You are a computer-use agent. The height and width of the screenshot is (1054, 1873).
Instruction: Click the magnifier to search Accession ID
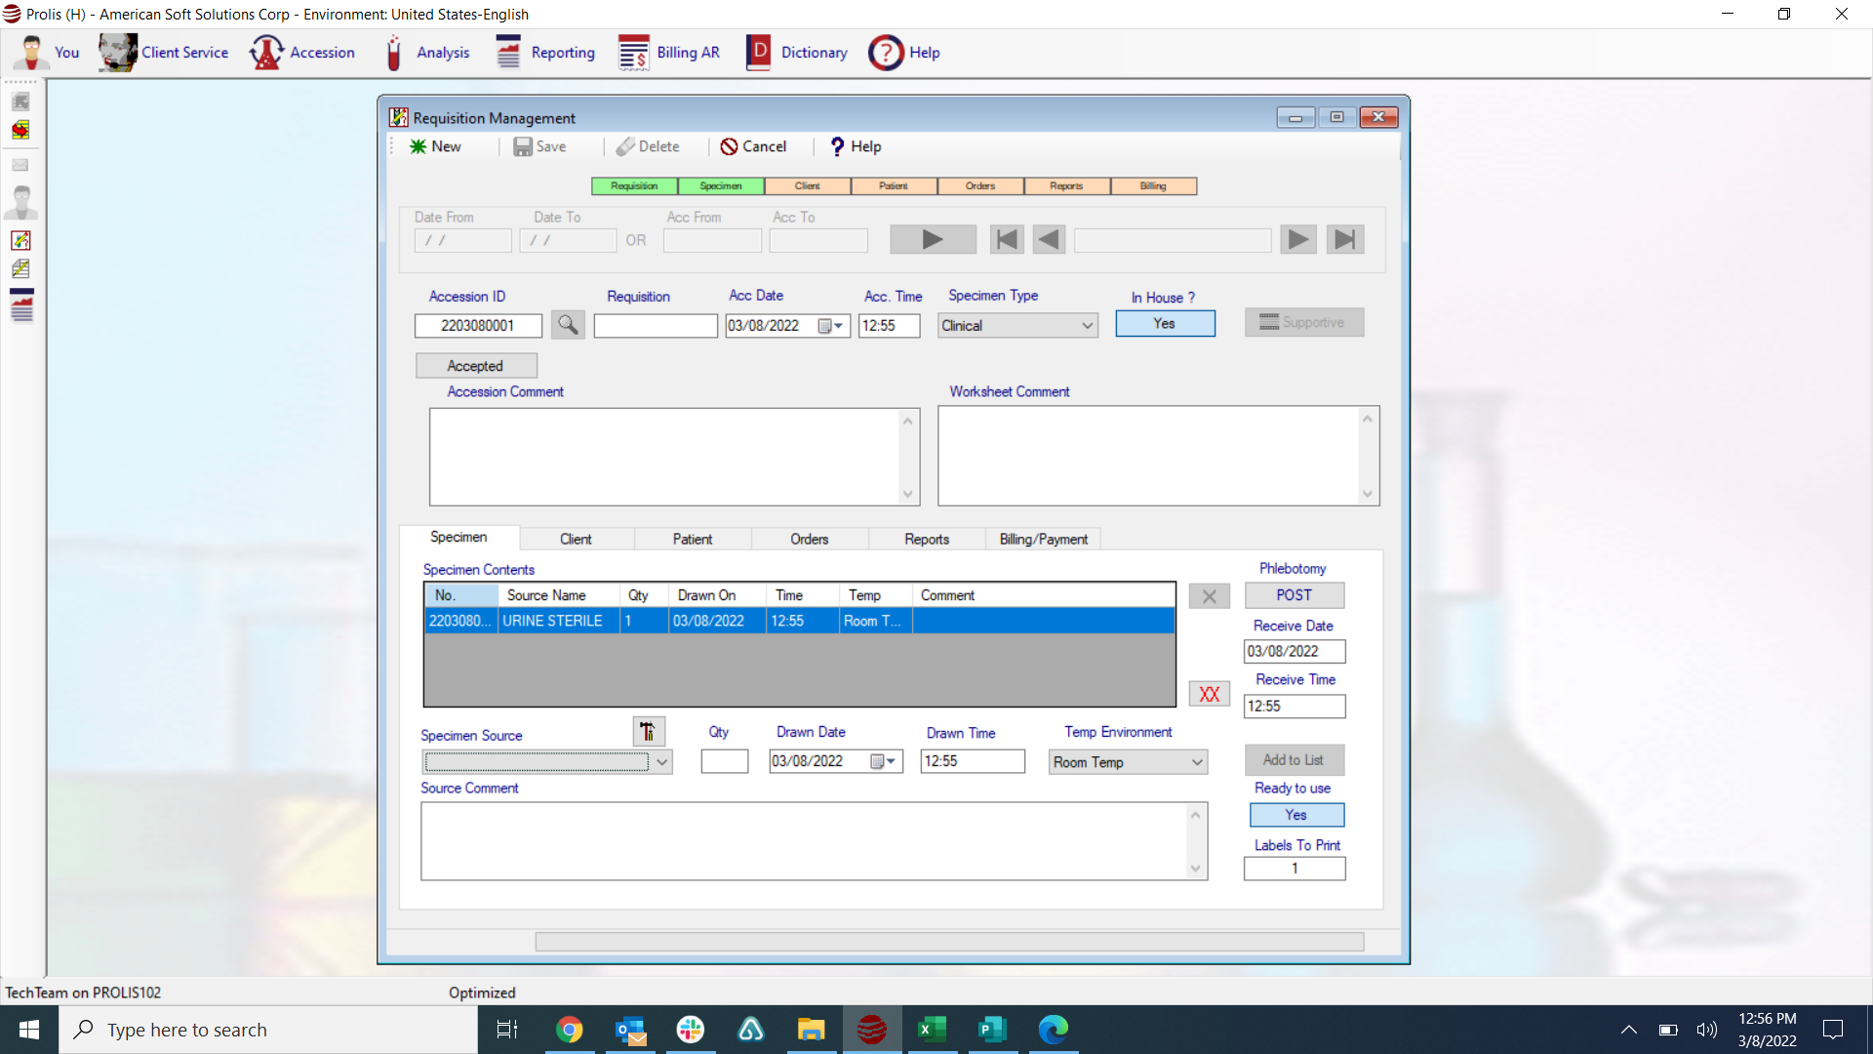(x=568, y=325)
